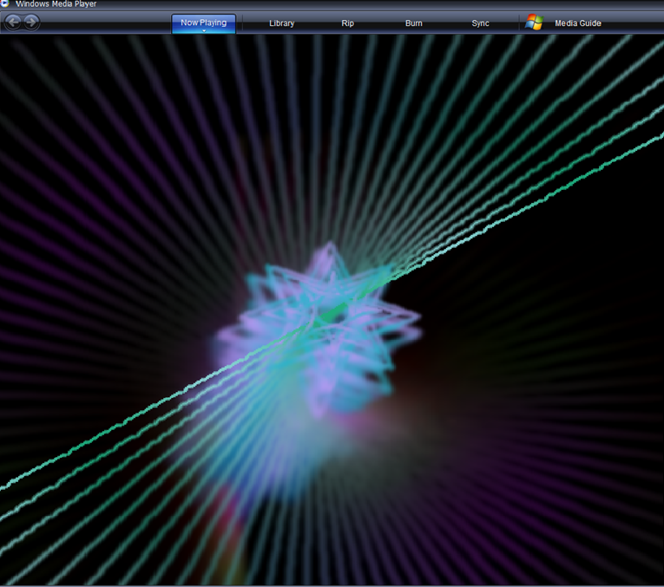Click the Forward arrow button

[x=31, y=23]
